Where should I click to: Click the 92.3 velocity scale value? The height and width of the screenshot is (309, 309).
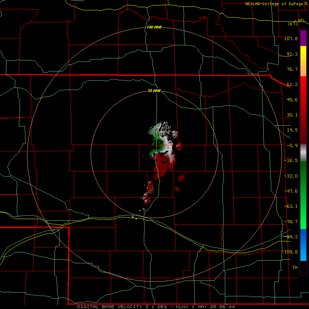(292, 54)
